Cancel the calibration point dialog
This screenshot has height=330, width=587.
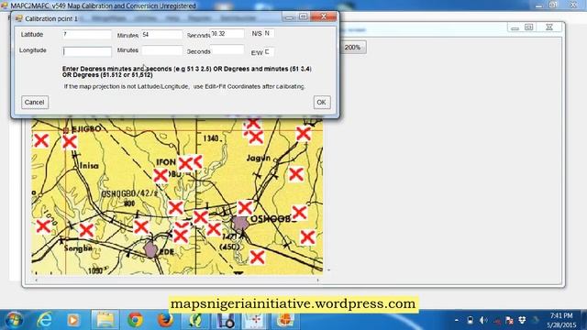click(35, 102)
